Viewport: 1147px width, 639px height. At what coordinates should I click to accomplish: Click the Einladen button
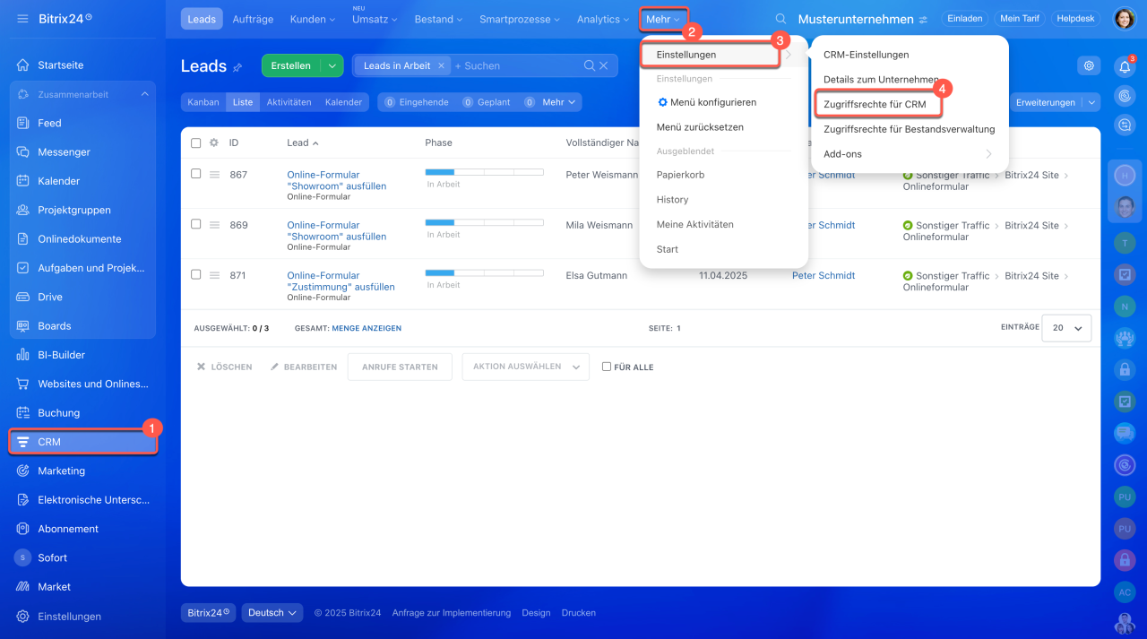point(964,19)
